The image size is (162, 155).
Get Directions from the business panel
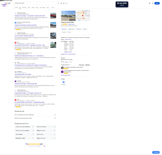[x=72, y=29]
